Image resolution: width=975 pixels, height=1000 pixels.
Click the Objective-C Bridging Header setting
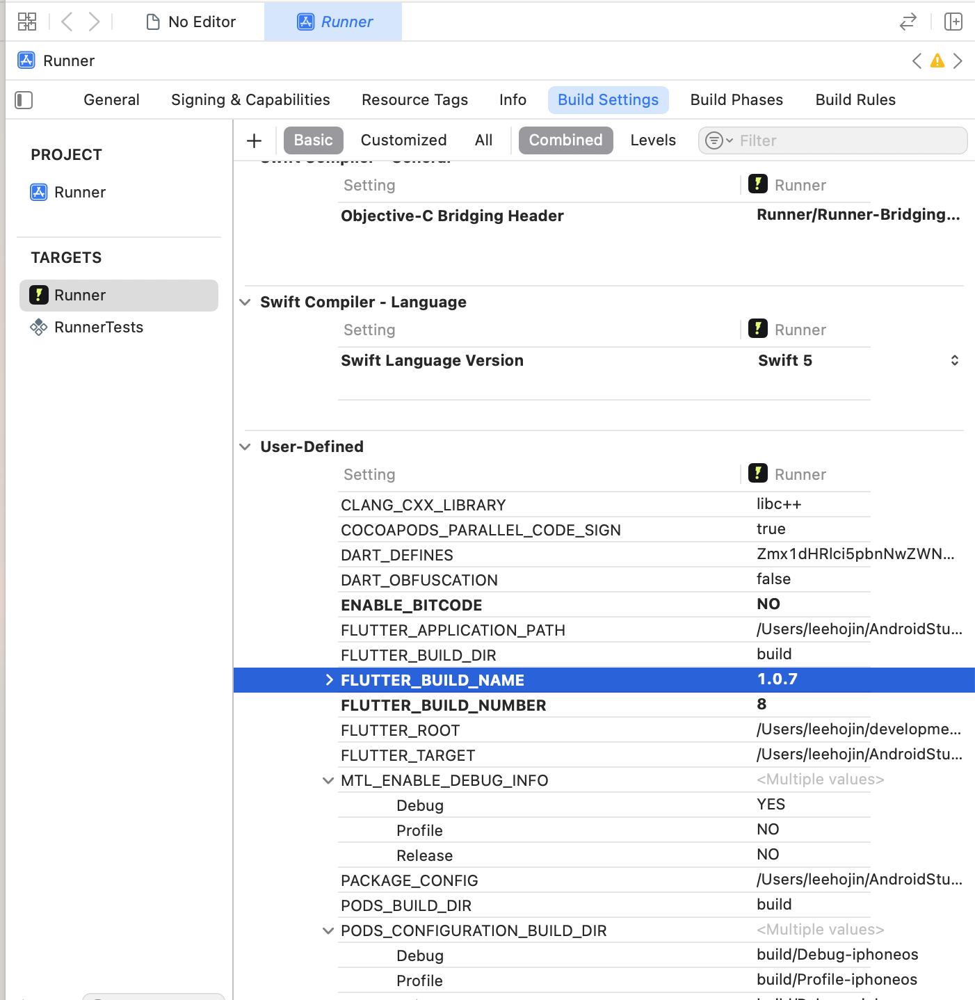click(452, 216)
